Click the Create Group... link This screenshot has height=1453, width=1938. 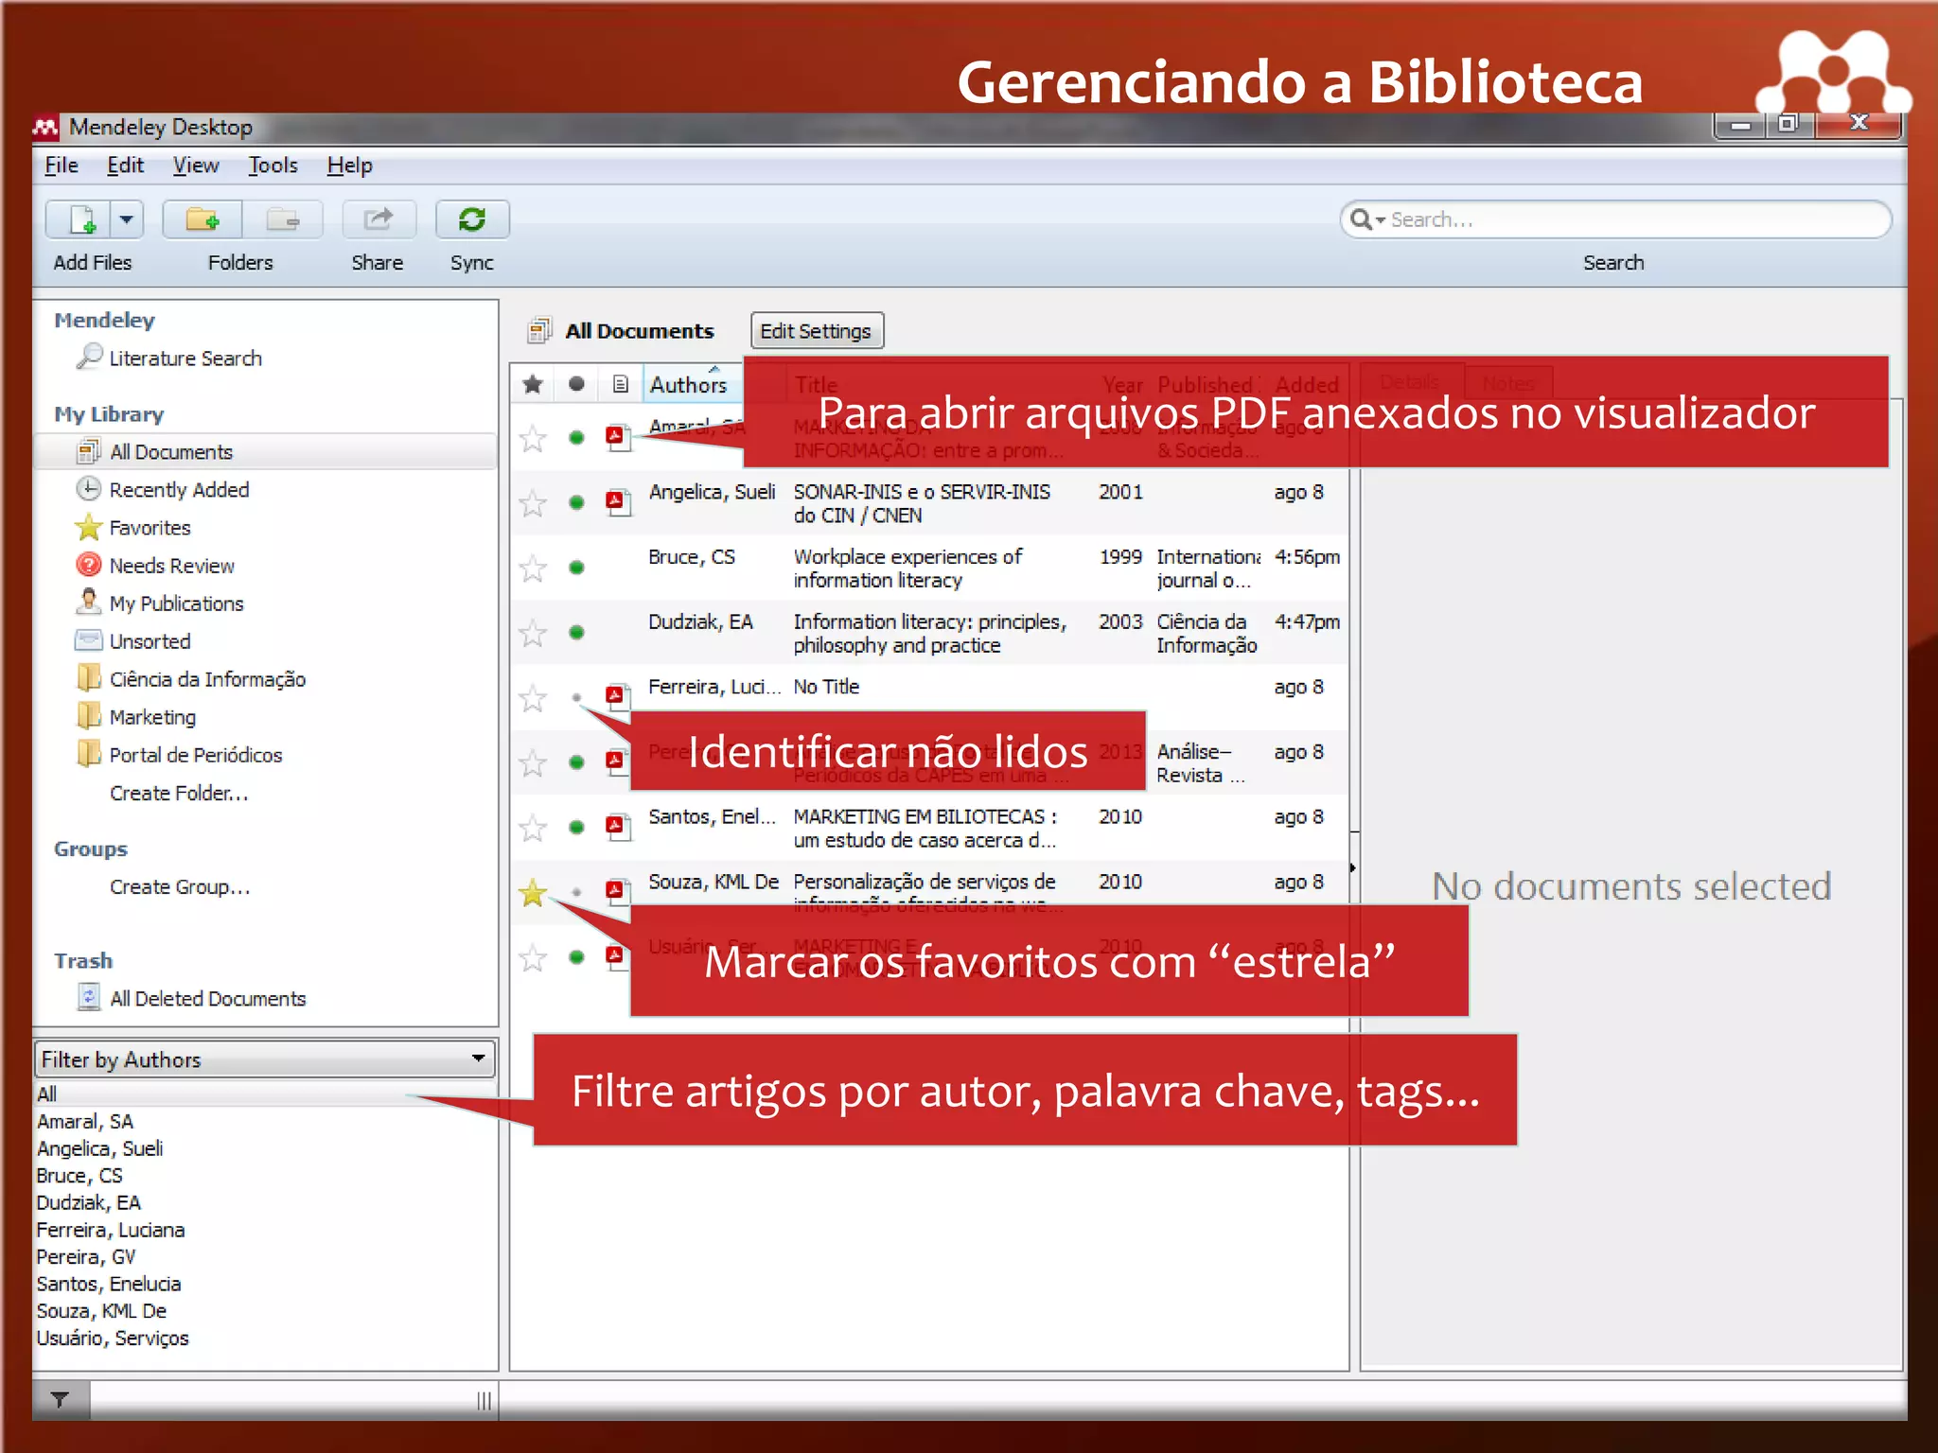click(x=180, y=887)
